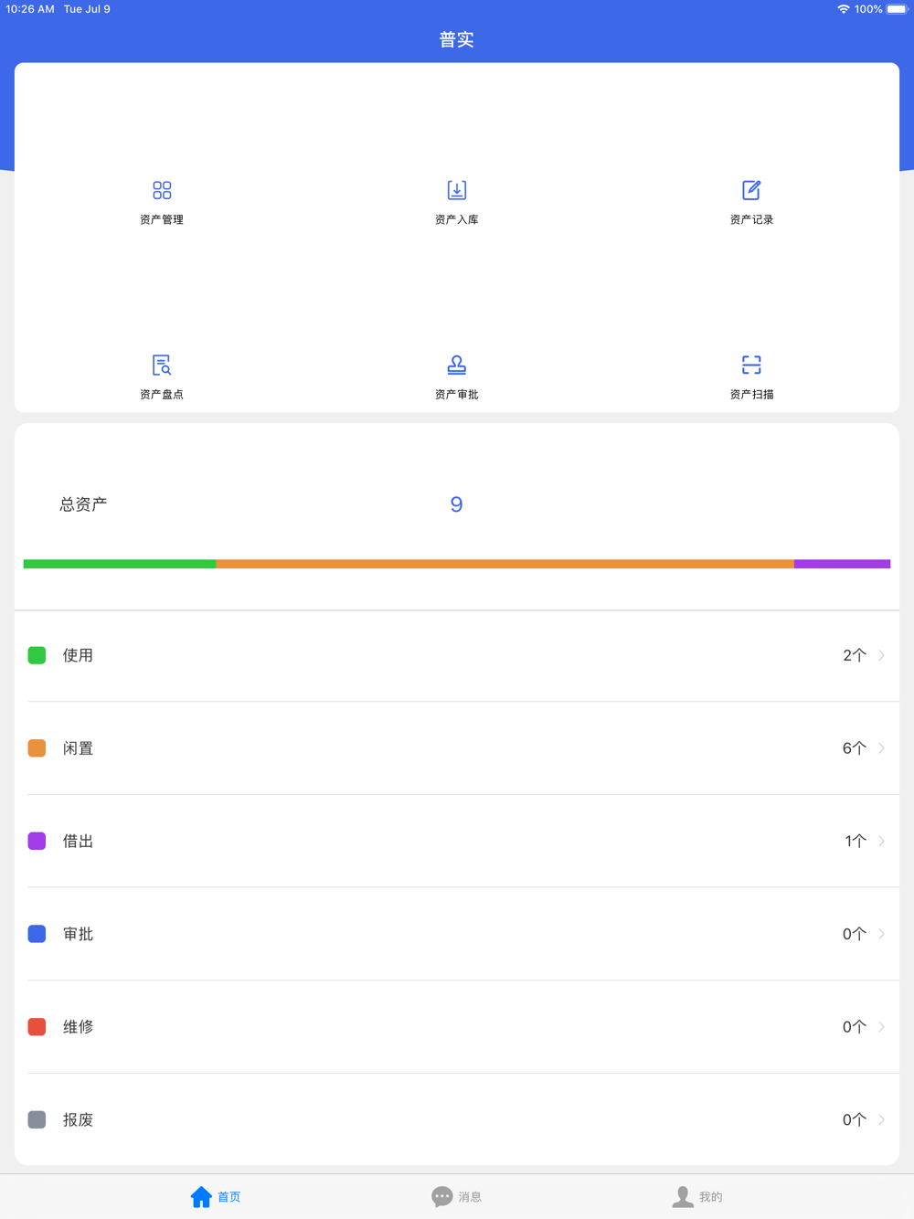Tap the total assets number 9
914x1219 pixels.
pos(456,504)
